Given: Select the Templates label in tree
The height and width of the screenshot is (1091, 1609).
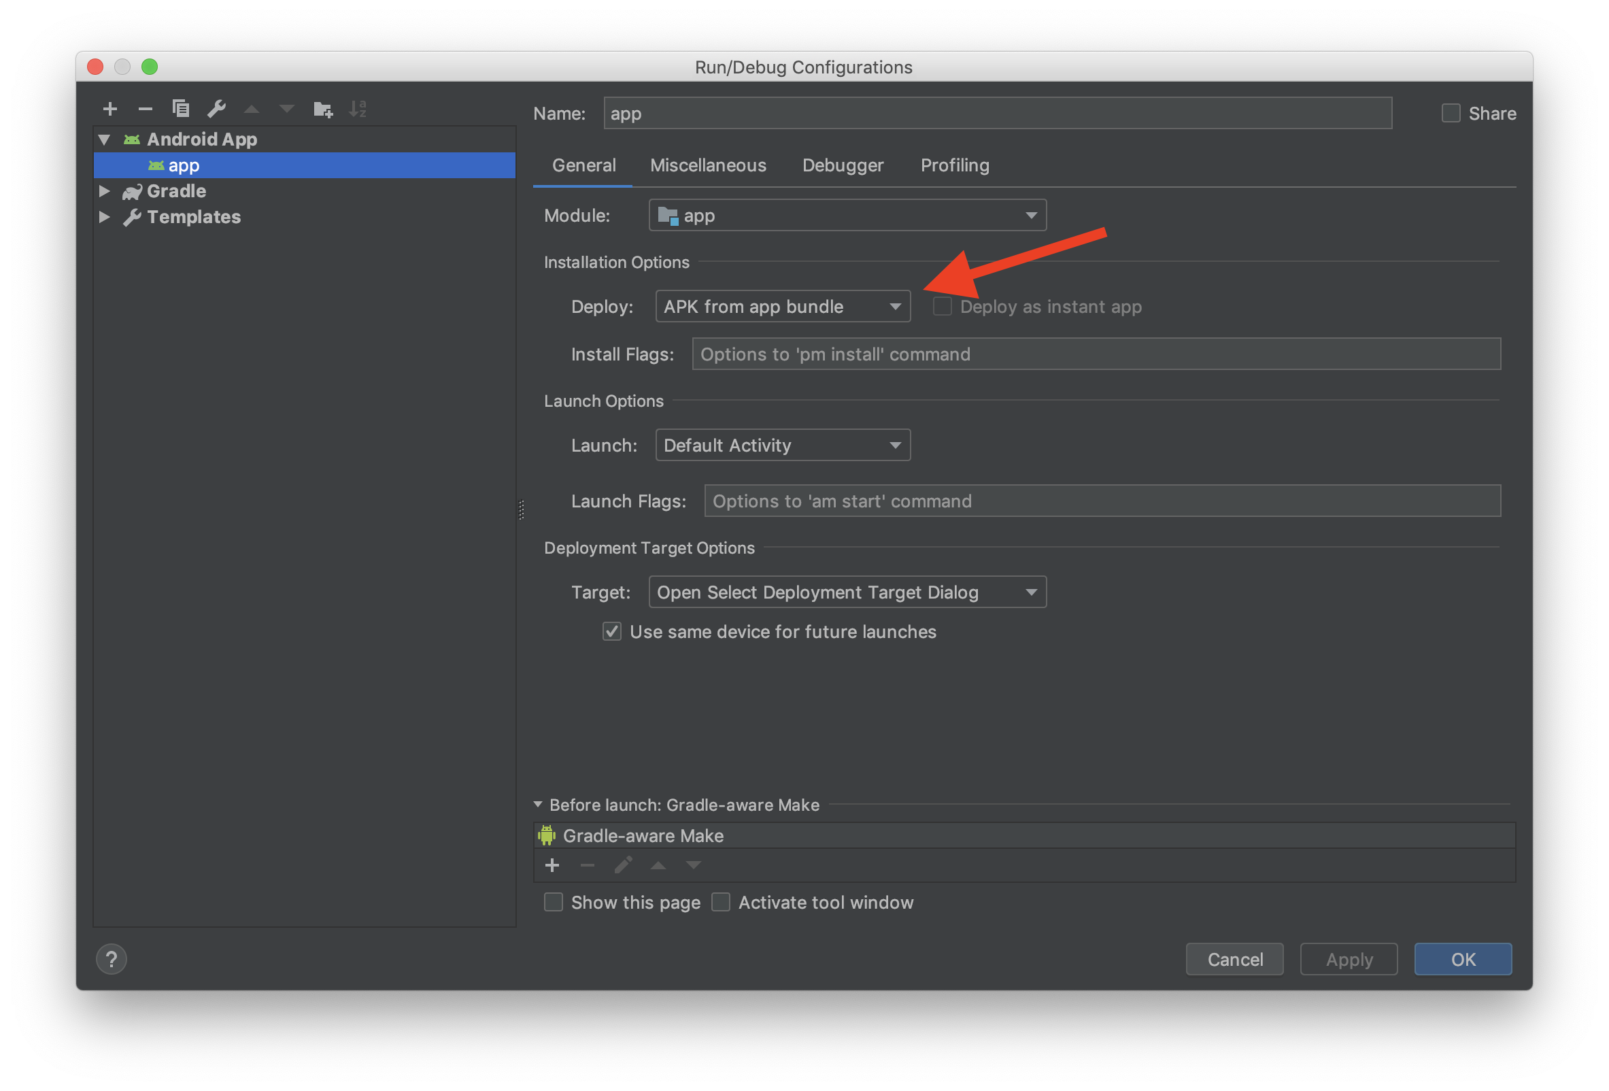Looking at the screenshot, I should (x=194, y=218).
